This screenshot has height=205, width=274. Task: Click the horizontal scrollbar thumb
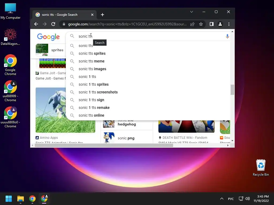(x=104, y=145)
